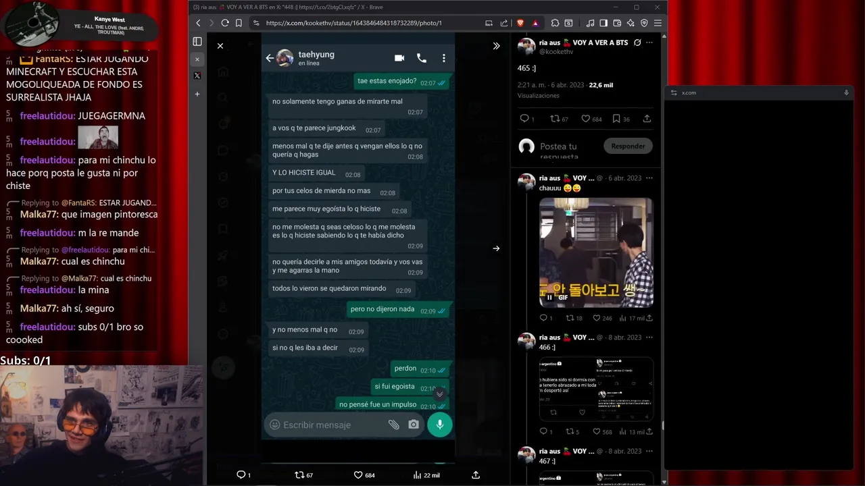The image size is (865, 486).
Task: Open Brave Rewards triangle icon
Action: pyautogui.click(x=535, y=23)
